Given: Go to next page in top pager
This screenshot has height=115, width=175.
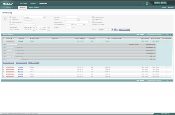Looking at the screenshot, I should (169, 34).
